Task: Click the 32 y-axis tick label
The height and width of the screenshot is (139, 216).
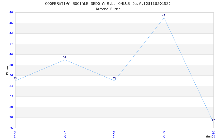Action: point(11,96)
